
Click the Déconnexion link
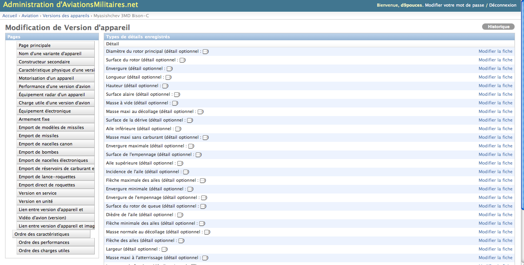(x=502, y=5)
